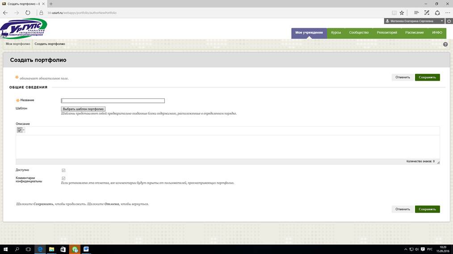Add page to favorites with star icon
453x254 pixels.
pyautogui.click(x=402, y=12)
